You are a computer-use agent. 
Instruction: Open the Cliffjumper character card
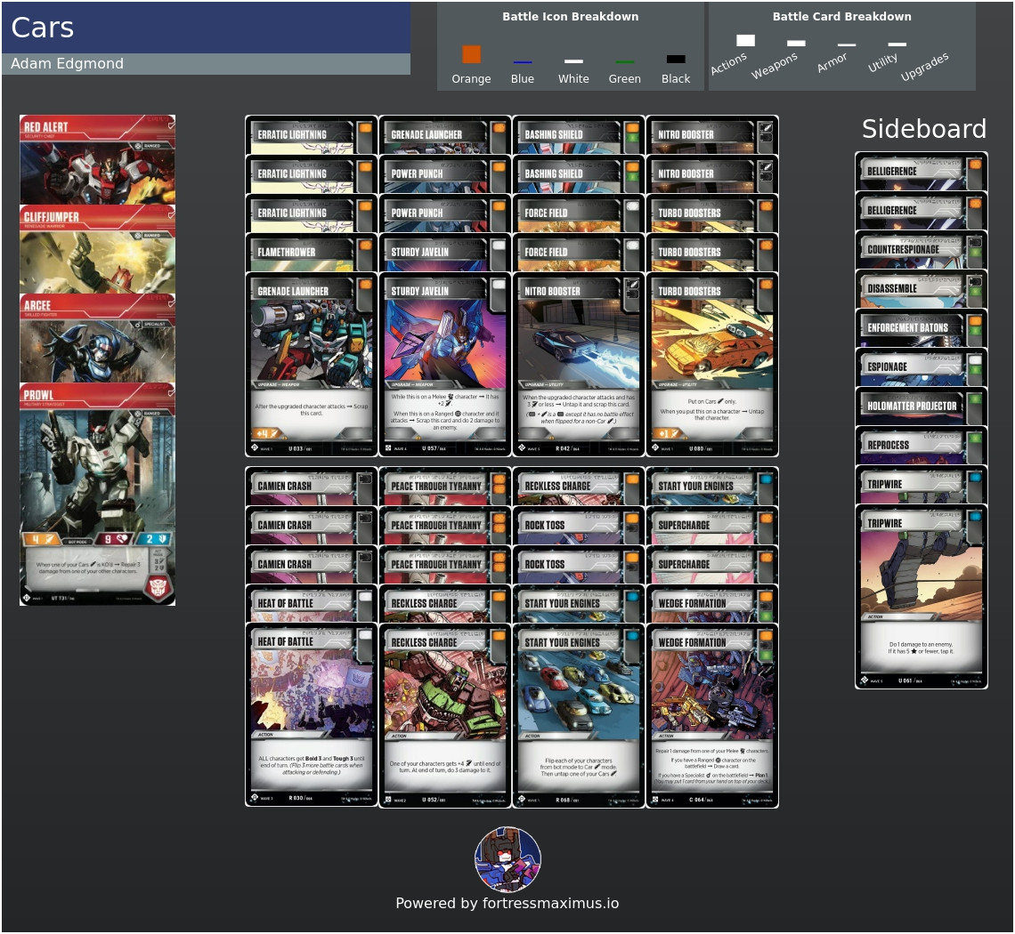tap(97, 249)
